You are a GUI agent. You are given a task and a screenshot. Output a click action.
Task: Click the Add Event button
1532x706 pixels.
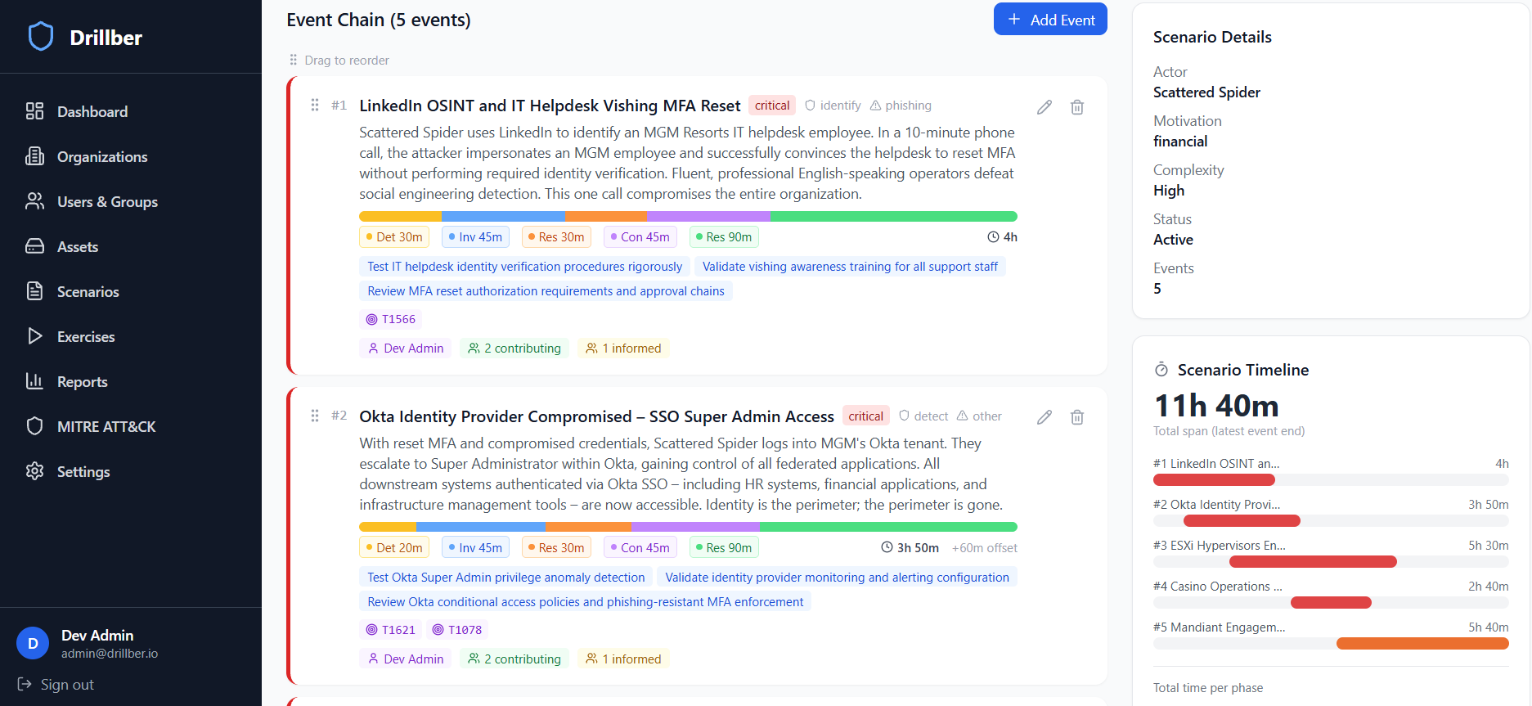(1050, 20)
